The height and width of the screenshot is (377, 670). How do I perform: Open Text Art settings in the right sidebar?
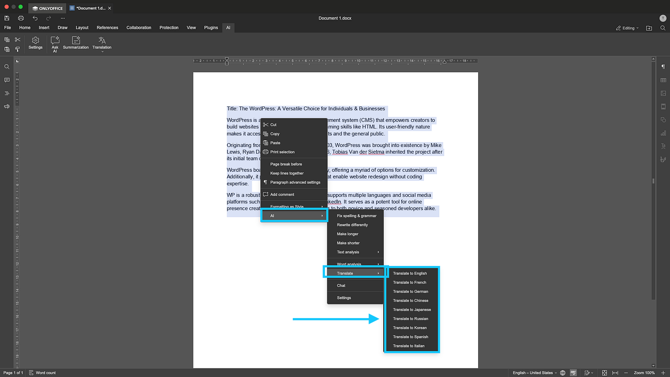tap(663, 146)
